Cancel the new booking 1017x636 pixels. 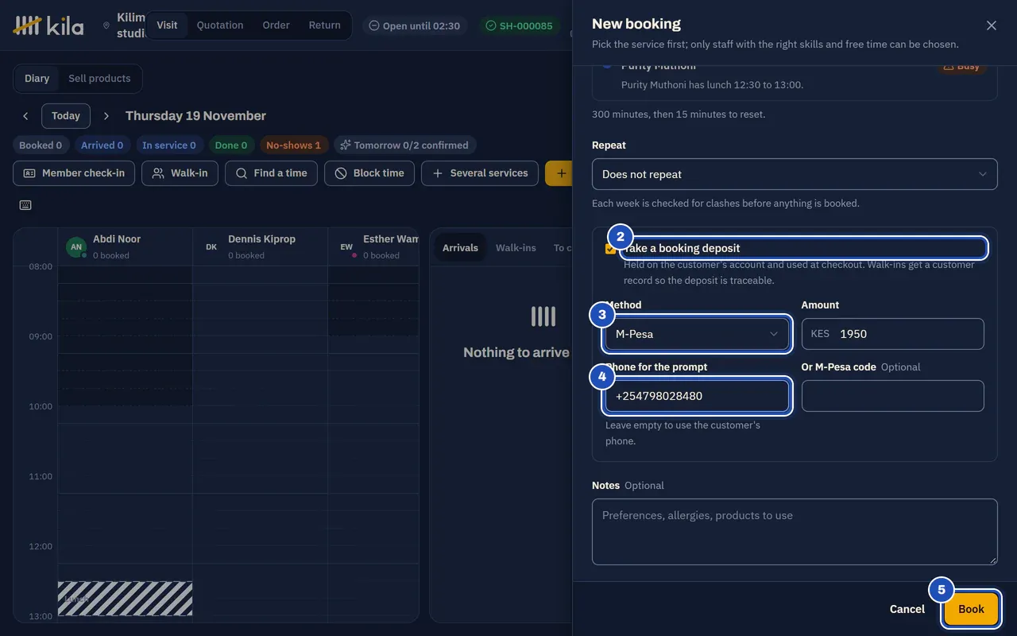pos(907,609)
